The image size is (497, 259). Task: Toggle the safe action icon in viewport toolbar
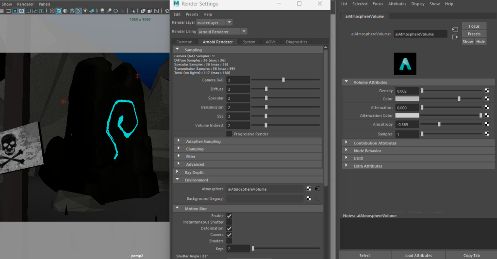pos(35,11)
